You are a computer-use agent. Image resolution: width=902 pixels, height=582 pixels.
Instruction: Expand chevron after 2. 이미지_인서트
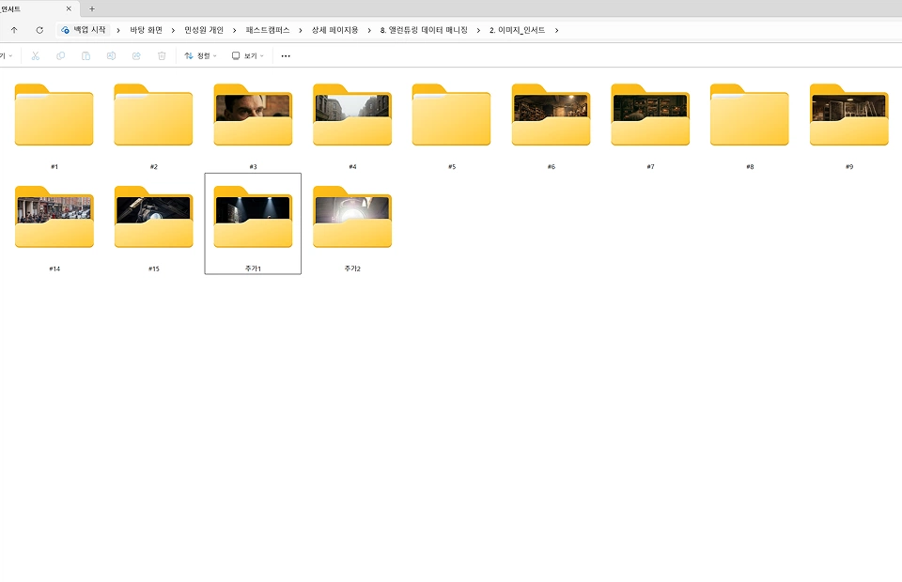556,30
